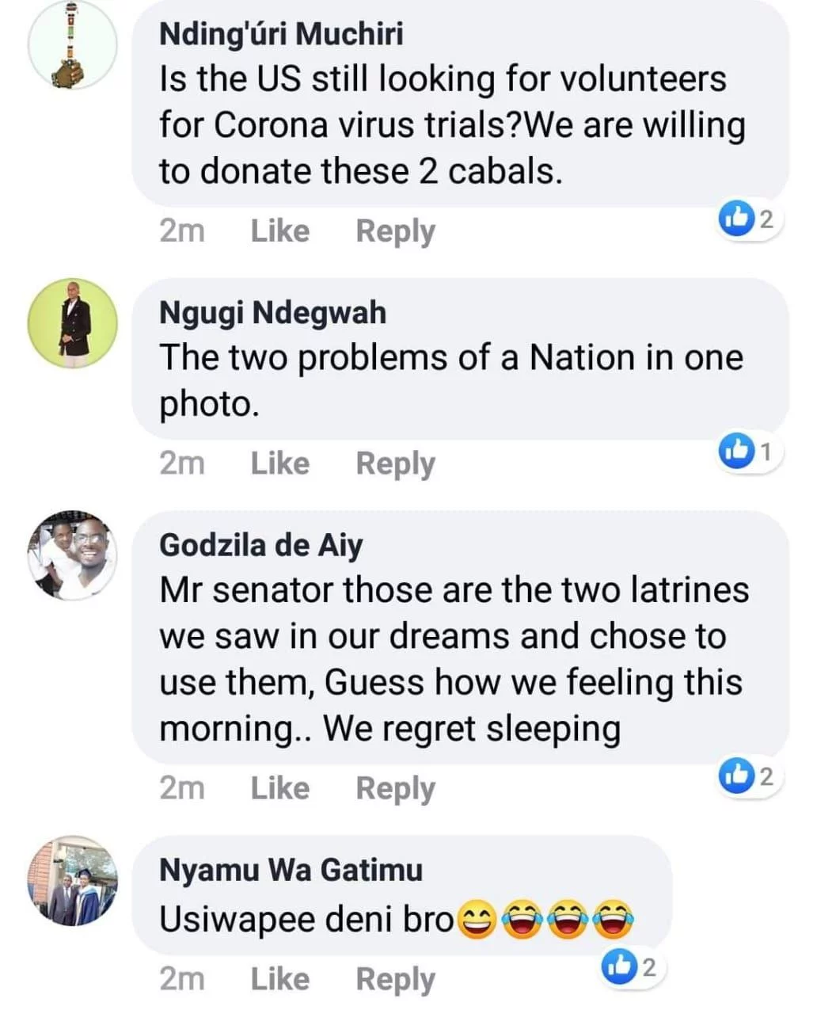
Task: Open Nding'úri Muchiri's profile name link
Action: (281, 34)
